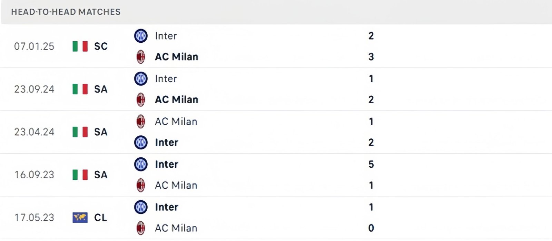This screenshot has width=552, height=241.
Task: Select the HEAD-TO-HEAD MATCHES header
Action: (66, 12)
